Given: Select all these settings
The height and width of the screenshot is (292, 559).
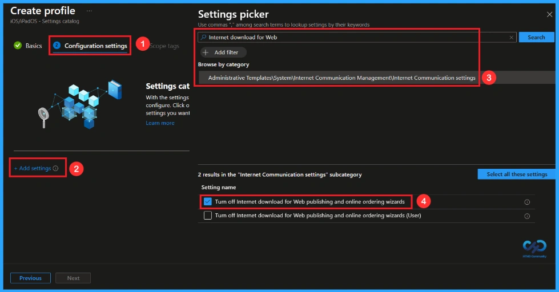Looking at the screenshot, I should tap(517, 174).
